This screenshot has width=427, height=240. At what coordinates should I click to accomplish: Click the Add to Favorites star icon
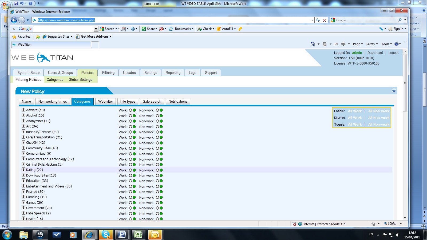click(38, 37)
